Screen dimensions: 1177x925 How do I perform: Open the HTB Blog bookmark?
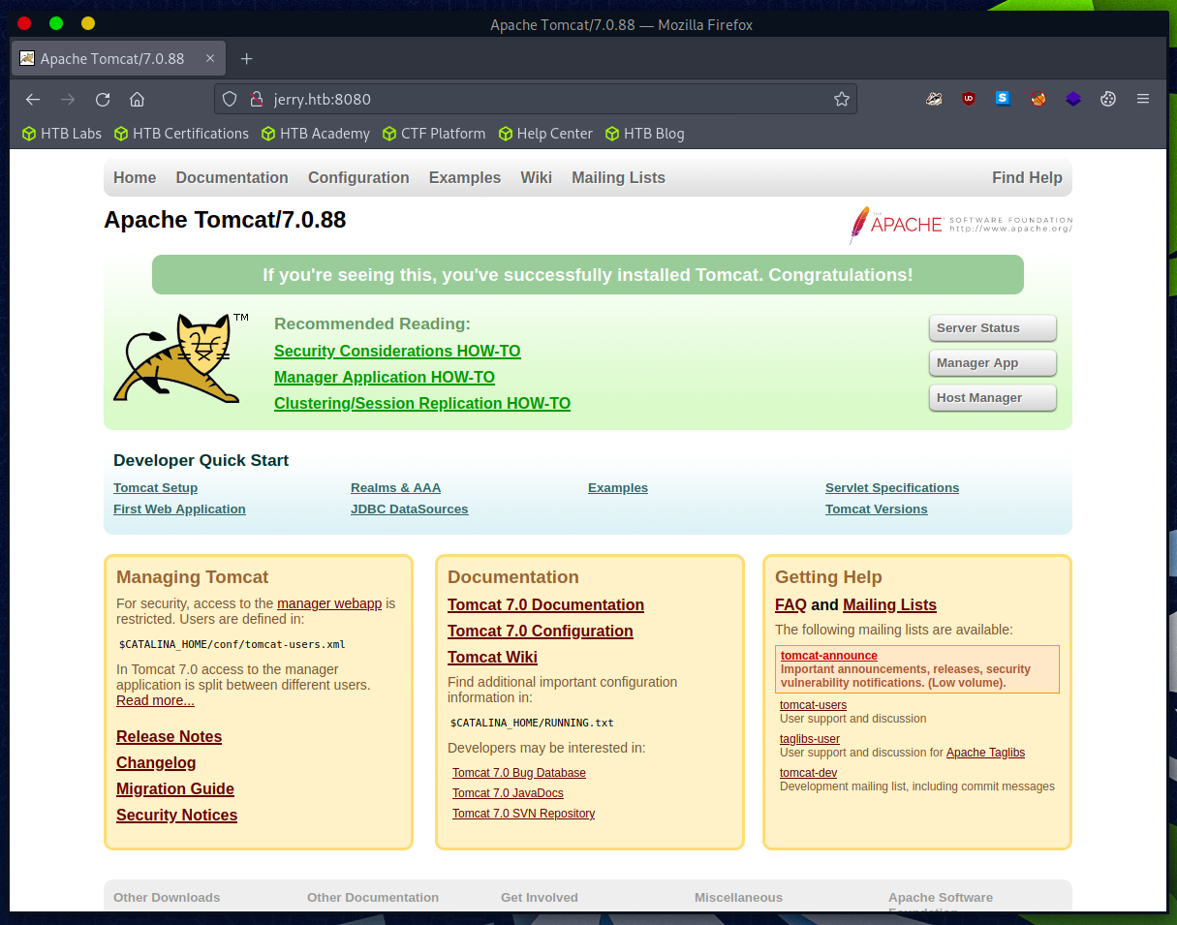645,134
